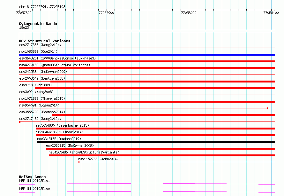The height and width of the screenshot is (196, 284).
Task: Open esv2008649 (Bentley2008) variant label
Action: pyautogui.click(x=42, y=78)
